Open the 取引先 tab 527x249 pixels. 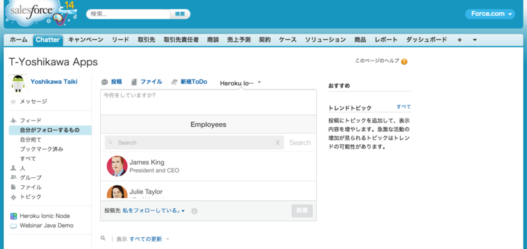[146, 40]
